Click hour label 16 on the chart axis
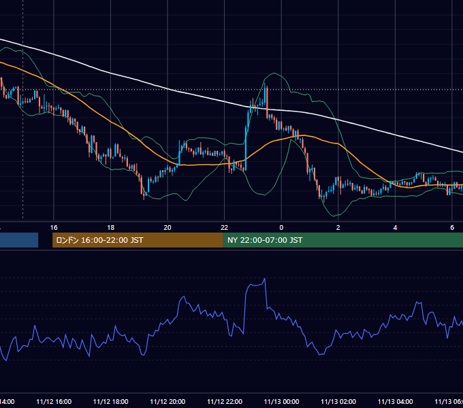 [x=54, y=228]
